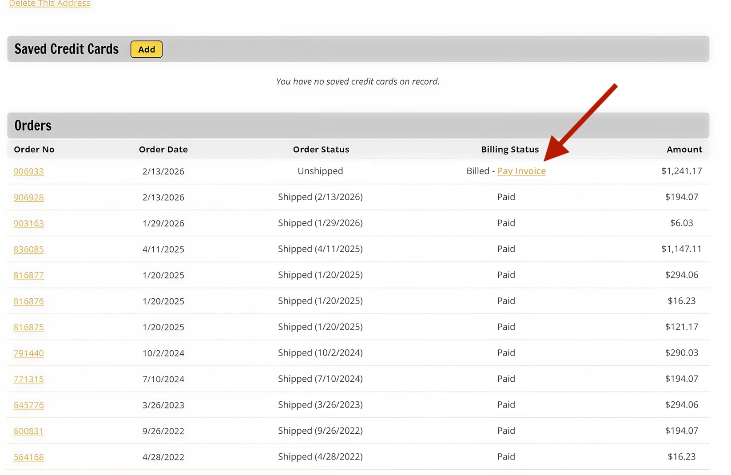Open order 836085 details
This screenshot has width=731, height=475.
[28, 249]
